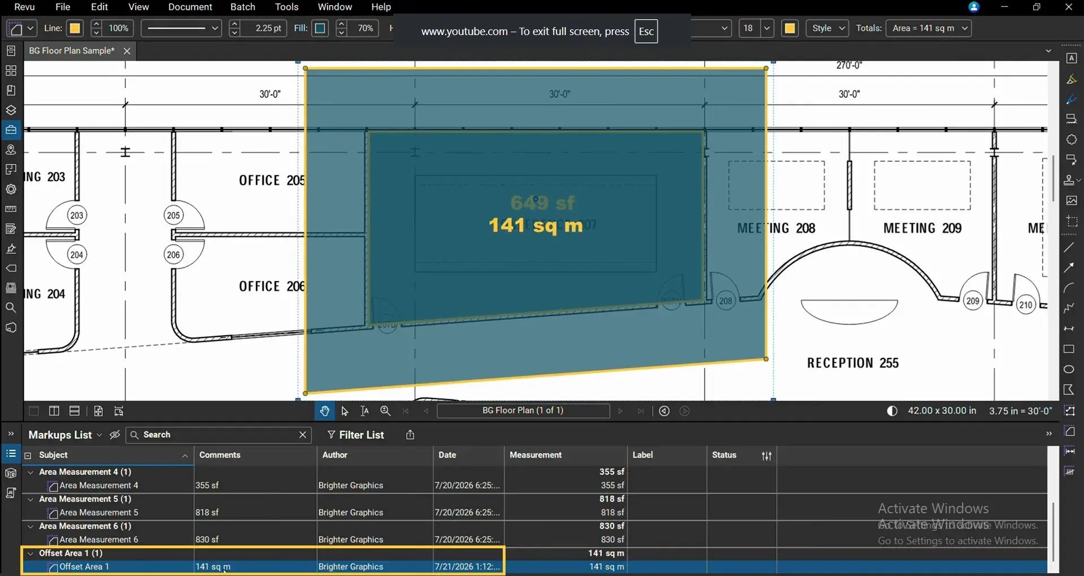Select the Callout tool
Viewport: 1084px width, 576px height.
(1071, 159)
